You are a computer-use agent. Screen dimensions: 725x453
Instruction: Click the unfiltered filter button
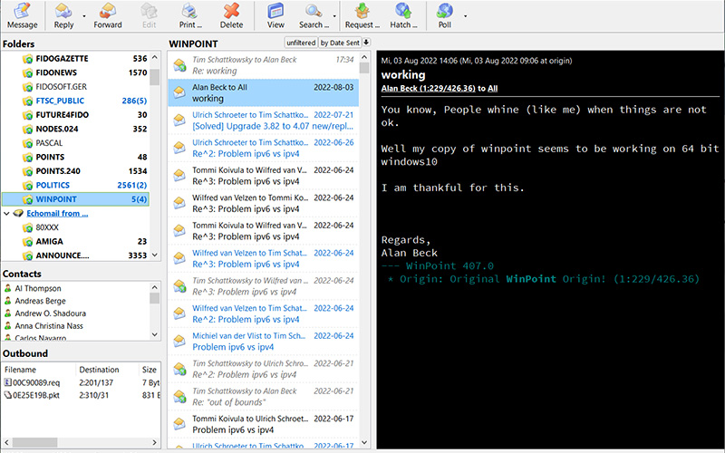pyautogui.click(x=301, y=43)
